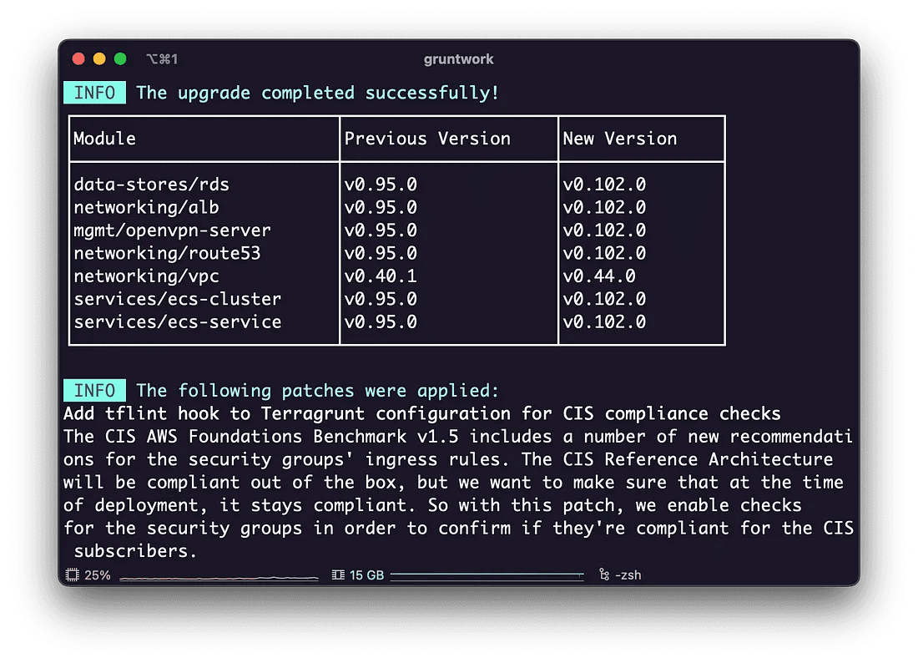Screen dimensions: 918x663
Task: Click the memory usage graph line
Action: [x=487, y=576]
